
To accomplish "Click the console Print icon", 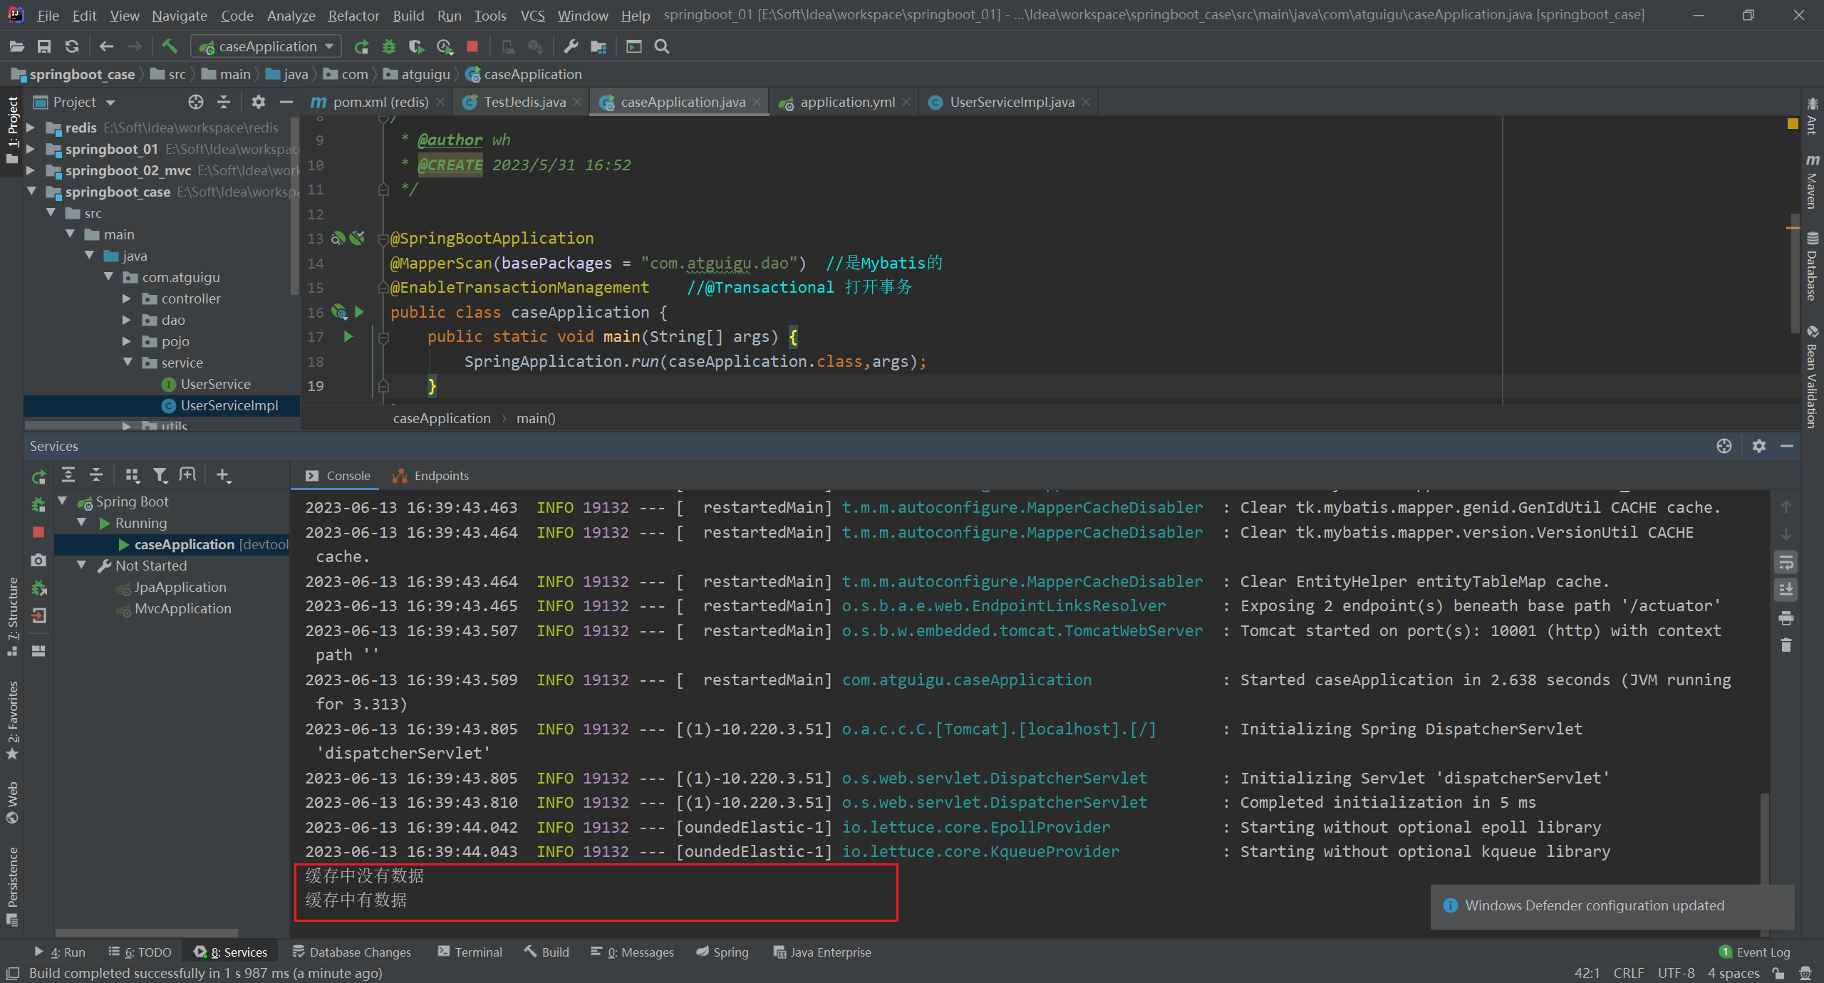I will (1786, 618).
